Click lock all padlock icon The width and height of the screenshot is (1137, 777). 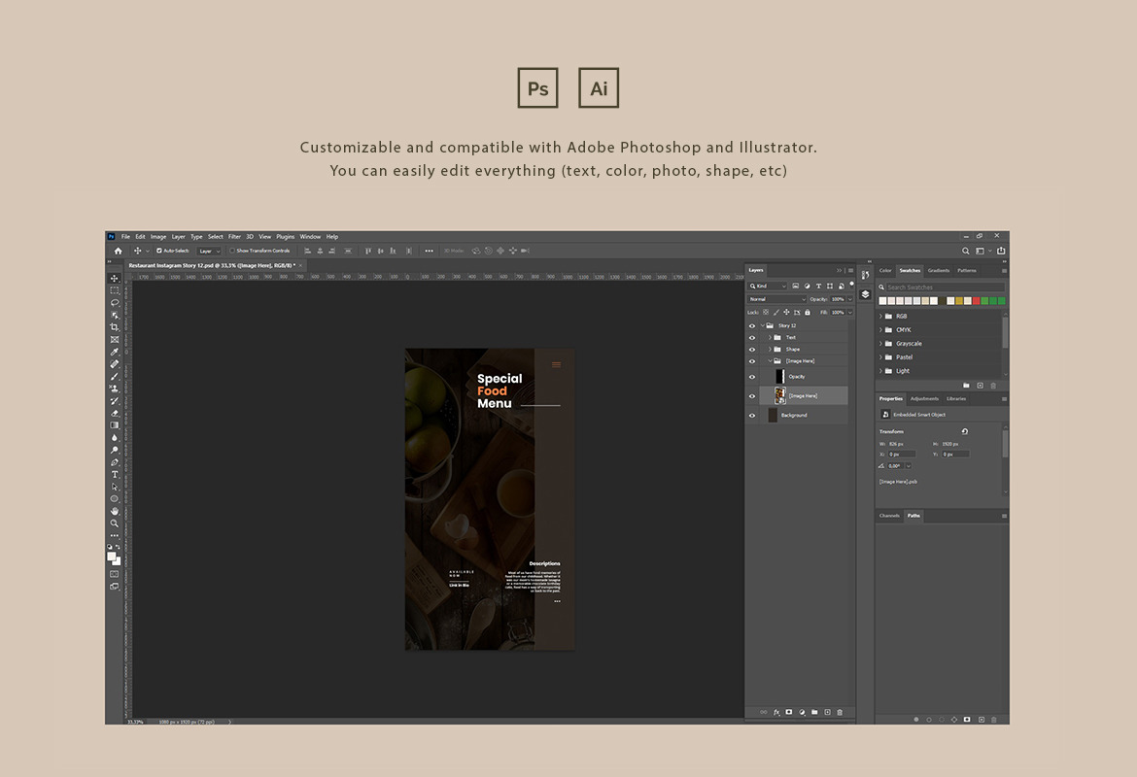(808, 313)
